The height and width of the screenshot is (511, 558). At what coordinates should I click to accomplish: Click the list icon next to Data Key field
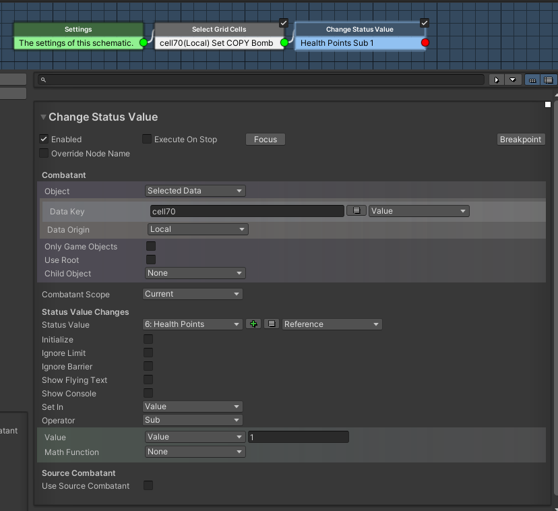[356, 210]
